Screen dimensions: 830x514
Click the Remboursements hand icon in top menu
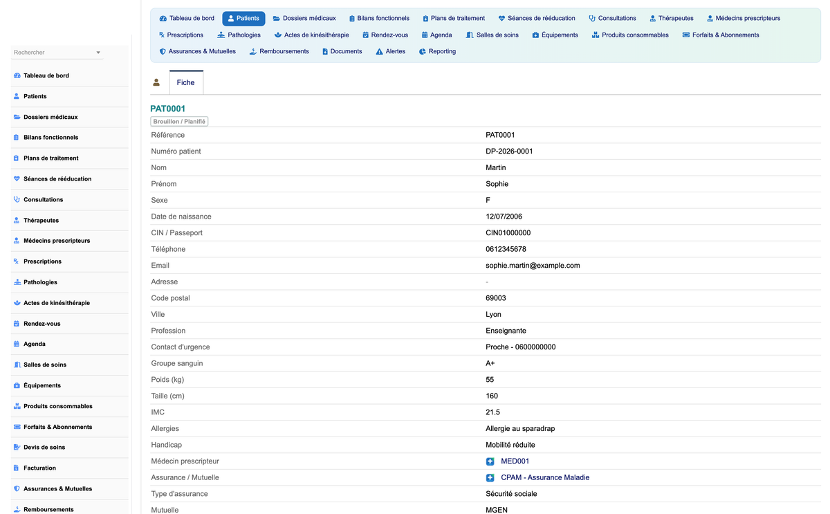tap(253, 51)
